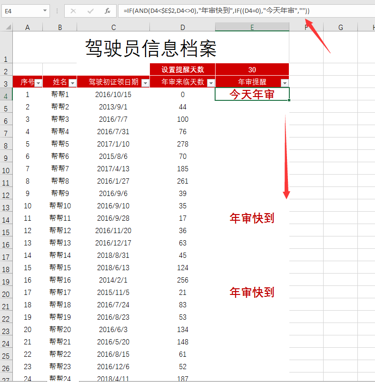Click days value 0 in row 4
The width and height of the screenshot is (375, 382).
coord(183,94)
